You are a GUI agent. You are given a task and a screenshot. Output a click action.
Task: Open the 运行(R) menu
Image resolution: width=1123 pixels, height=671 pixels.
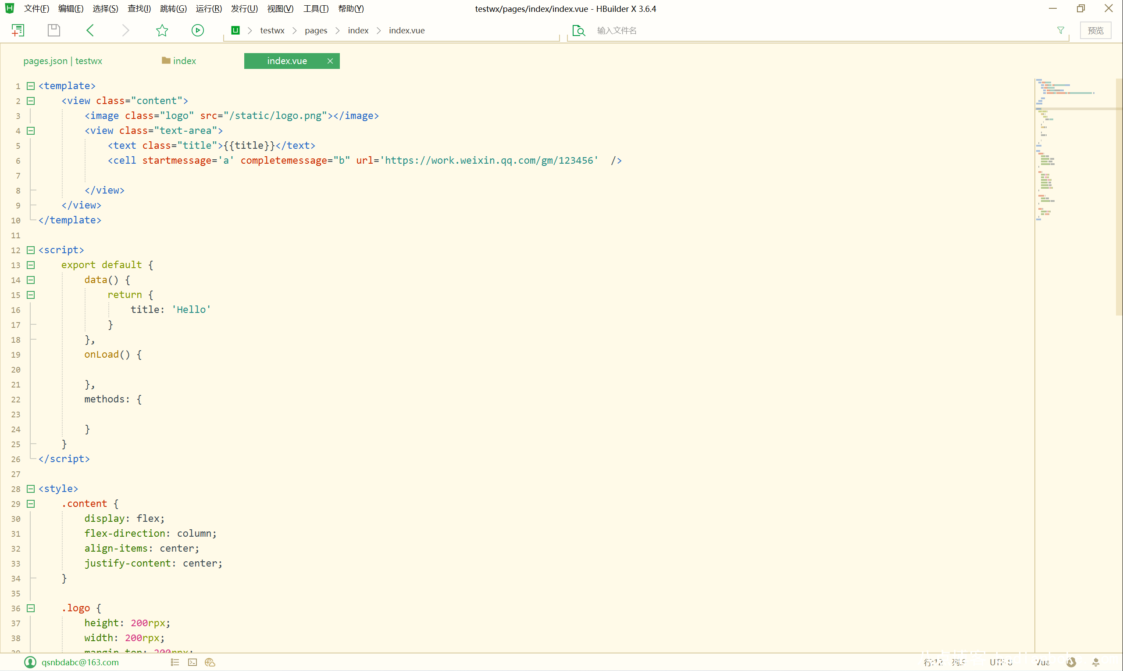tap(209, 9)
